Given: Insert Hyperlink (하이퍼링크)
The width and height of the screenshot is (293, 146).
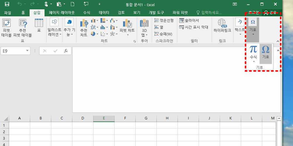Looking at the screenshot, I should click(222, 25).
